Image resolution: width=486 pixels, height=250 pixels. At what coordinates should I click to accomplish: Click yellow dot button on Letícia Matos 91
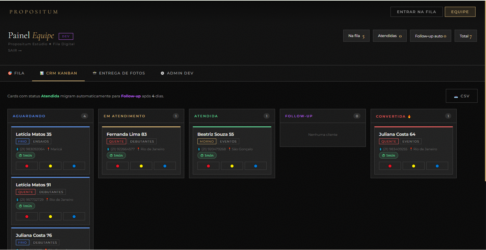coord(50,216)
